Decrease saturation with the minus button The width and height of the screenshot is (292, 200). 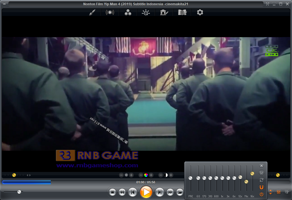[x=141, y=175]
